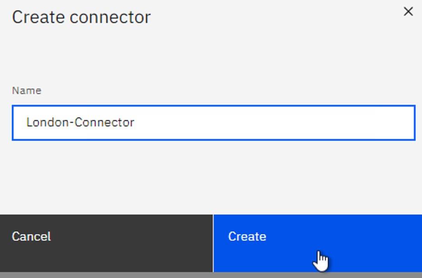This screenshot has height=278, width=422.
Task: Activate the close icon in the corner
Action: coord(408,12)
